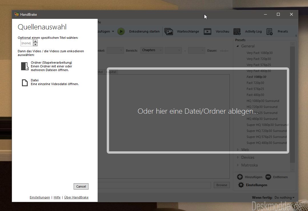Maximize the HandBrake window
Viewport: 308px width, 211px height.
tap(278, 14)
